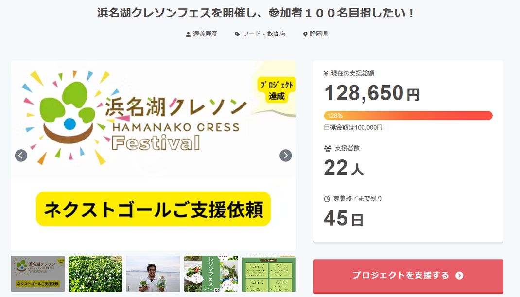
Task: Click the tag icon beside フード・飲食店
Action: pyautogui.click(x=237, y=35)
